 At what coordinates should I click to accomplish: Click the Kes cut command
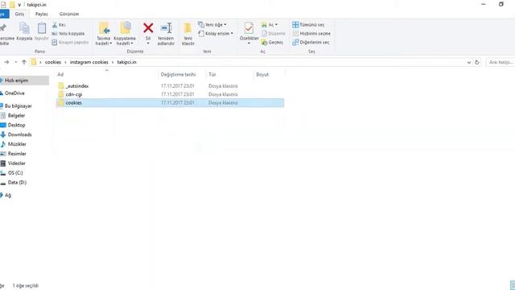coord(59,25)
